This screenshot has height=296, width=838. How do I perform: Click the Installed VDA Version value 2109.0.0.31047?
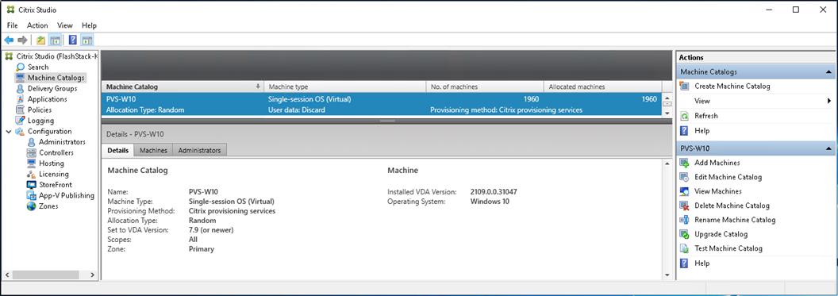pos(494,192)
